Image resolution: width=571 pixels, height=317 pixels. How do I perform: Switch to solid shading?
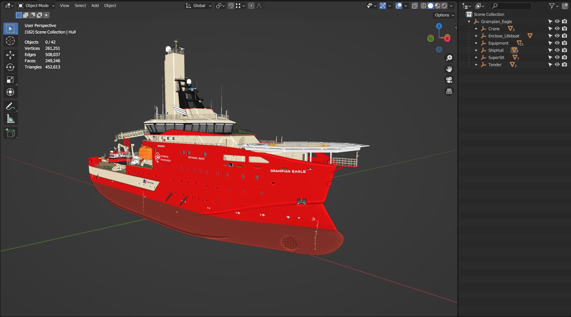pos(430,6)
